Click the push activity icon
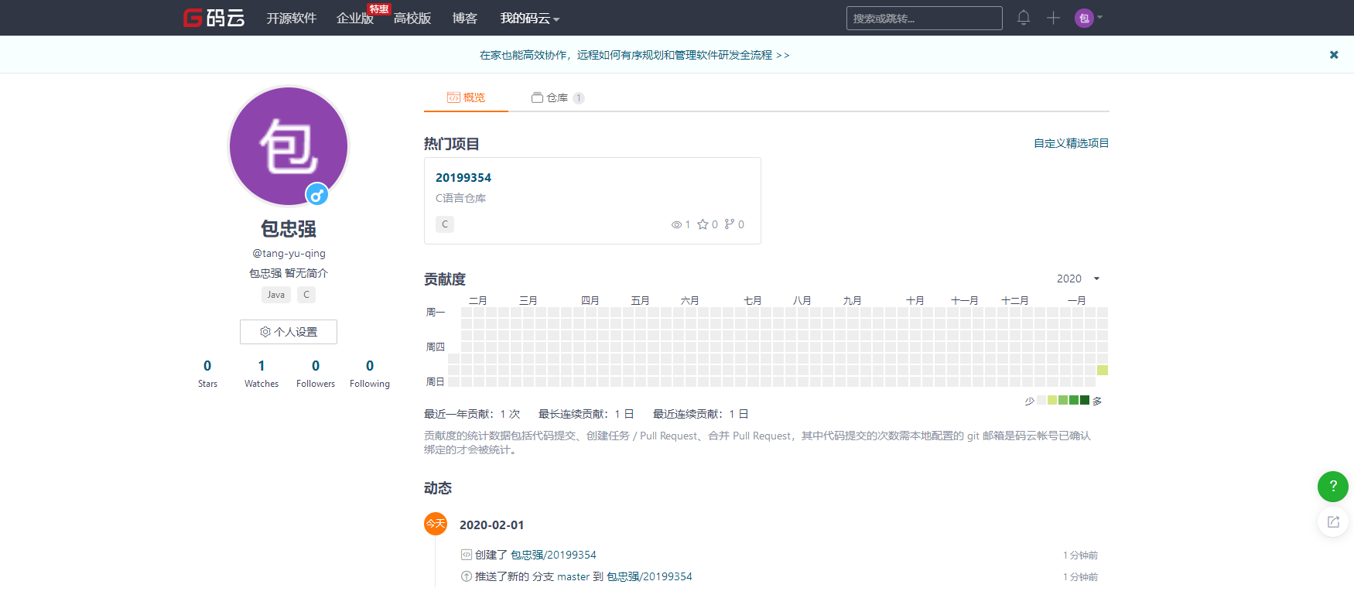 click(x=467, y=576)
